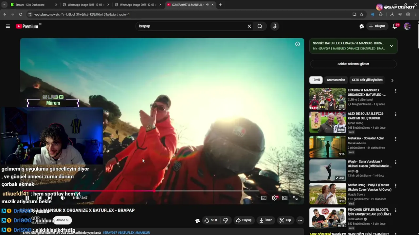Reload the YouTube page

point(20,14)
